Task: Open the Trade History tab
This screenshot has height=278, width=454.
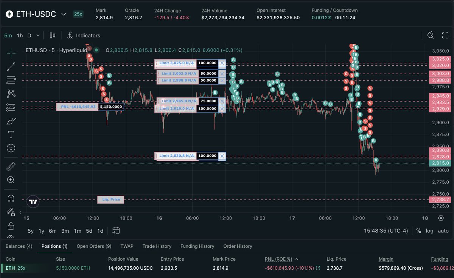Action: [x=157, y=246]
